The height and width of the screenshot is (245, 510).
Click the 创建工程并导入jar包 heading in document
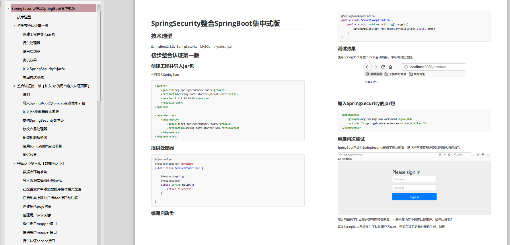click(x=172, y=66)
